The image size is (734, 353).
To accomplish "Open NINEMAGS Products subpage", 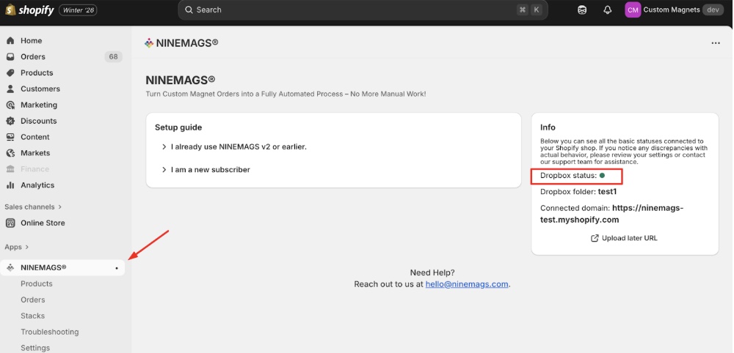I will click(37, 284).
